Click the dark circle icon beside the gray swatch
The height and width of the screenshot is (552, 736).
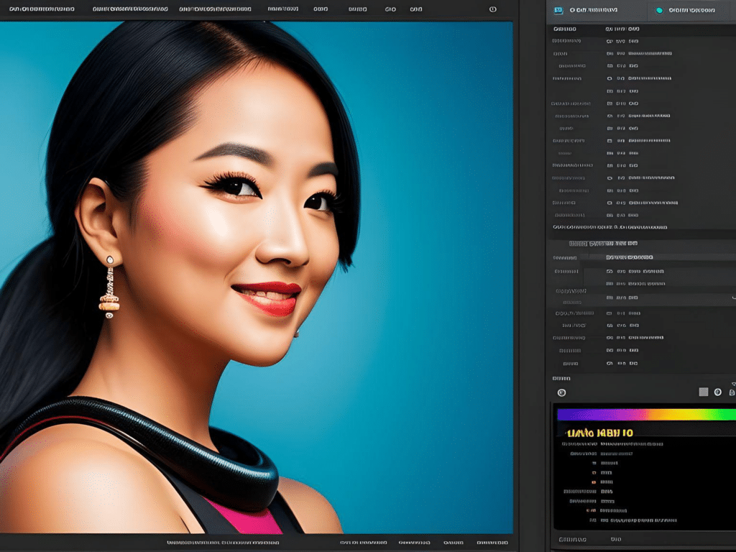(x=718, y=392)
